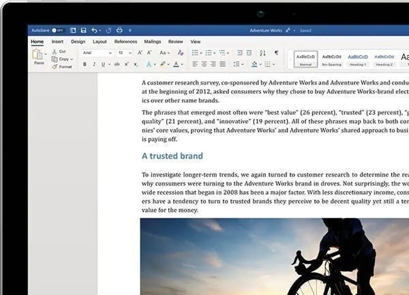Viewport: 409px width, 295px height.
Task: Create a multilevel list
Action: [222, 53]
